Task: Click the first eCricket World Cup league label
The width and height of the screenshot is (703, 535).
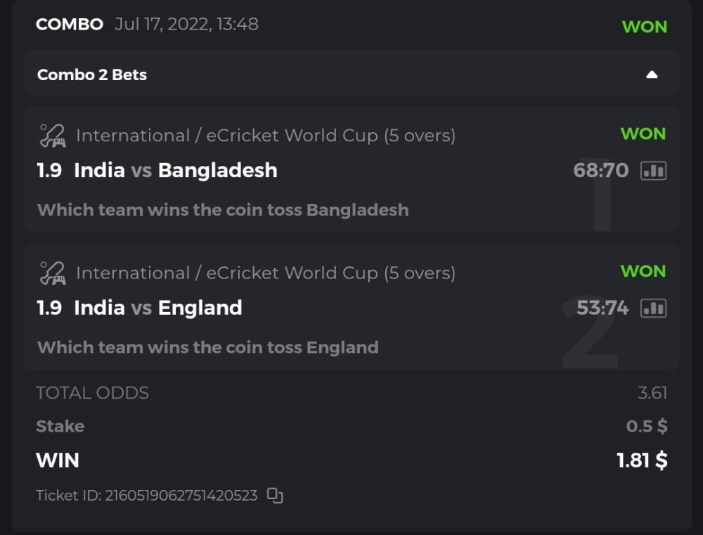Action: tap(265, 136)
